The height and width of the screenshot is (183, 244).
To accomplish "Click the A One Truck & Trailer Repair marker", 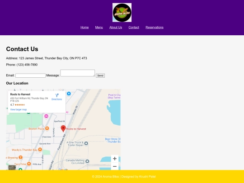I will [86, 144].
